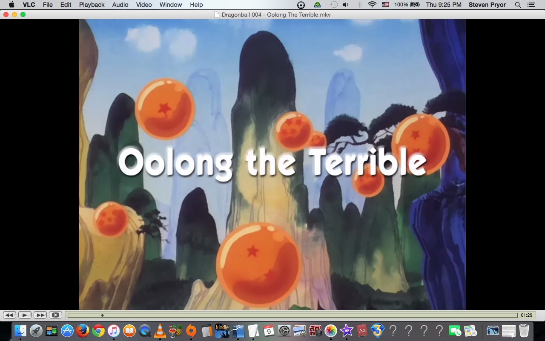This screenshot has width=545, height=341.
Task: Open the Playback menu
Action: tap(92, 5)
